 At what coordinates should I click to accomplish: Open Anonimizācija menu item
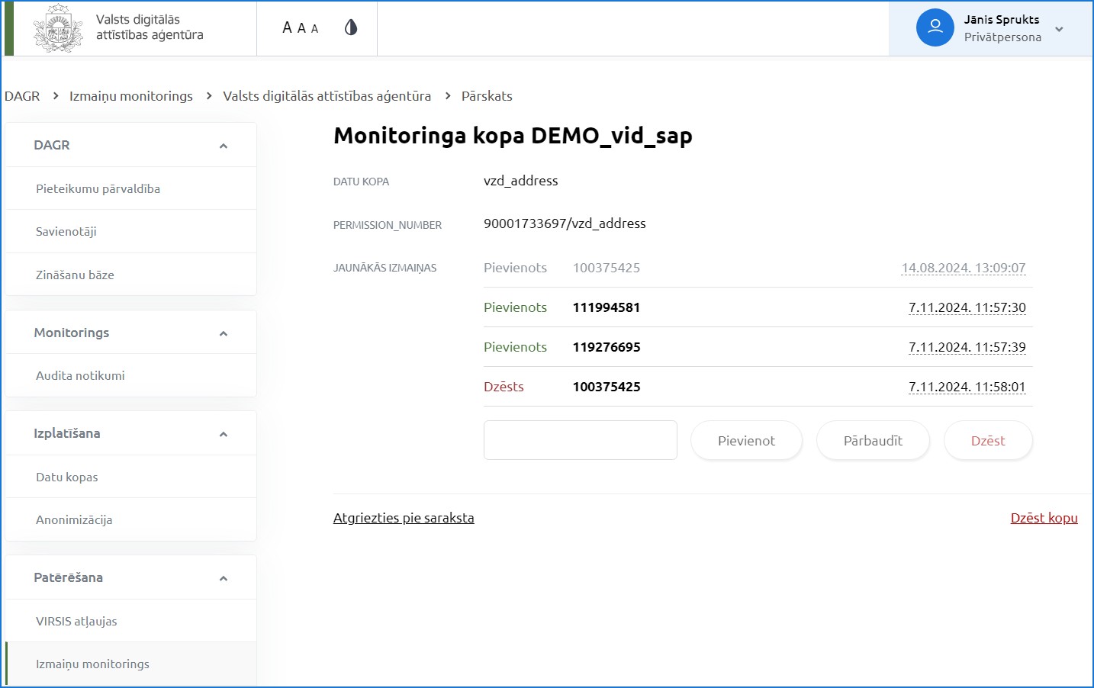(131, 519)
